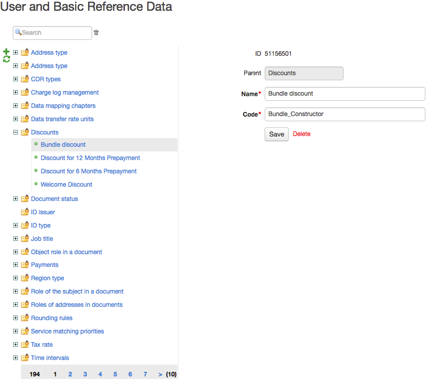427x381 pixels.
Task: Expand the Data mapping chapters node
Action: (x=15, y=105)
